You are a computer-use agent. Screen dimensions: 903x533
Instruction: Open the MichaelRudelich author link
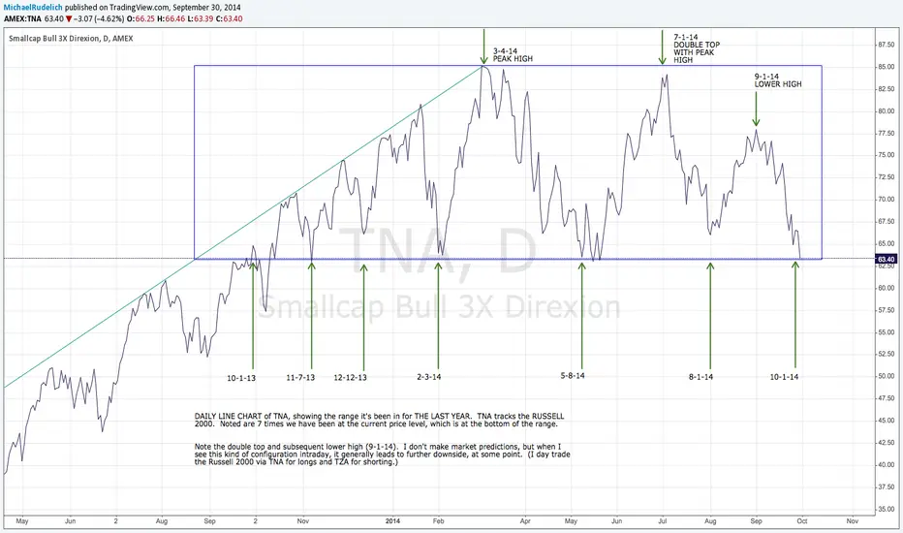33,8
